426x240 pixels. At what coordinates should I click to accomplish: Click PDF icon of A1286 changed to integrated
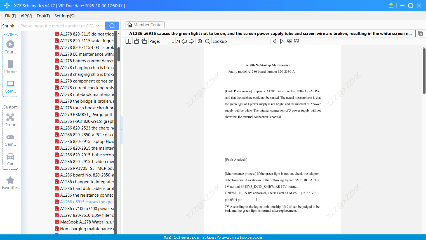(57, 182)
